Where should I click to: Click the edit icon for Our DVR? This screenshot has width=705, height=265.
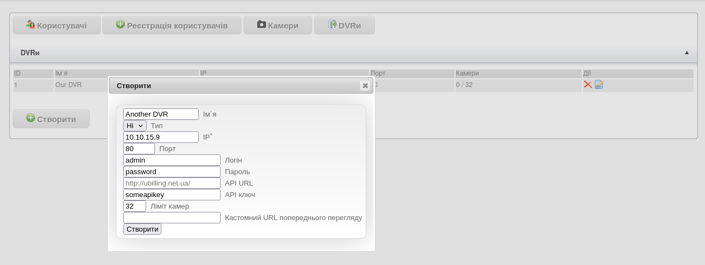(599, 84)
